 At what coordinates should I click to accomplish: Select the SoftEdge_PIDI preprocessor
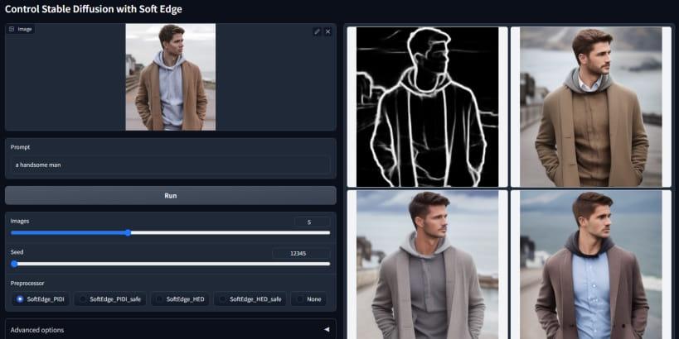coord(18,299)
